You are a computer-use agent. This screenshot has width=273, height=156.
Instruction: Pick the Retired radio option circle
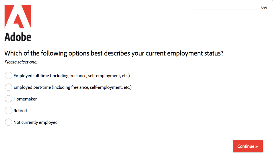click(9, 111)
